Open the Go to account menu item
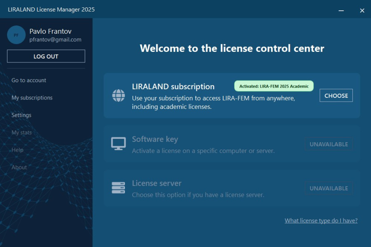 point(29,80)
